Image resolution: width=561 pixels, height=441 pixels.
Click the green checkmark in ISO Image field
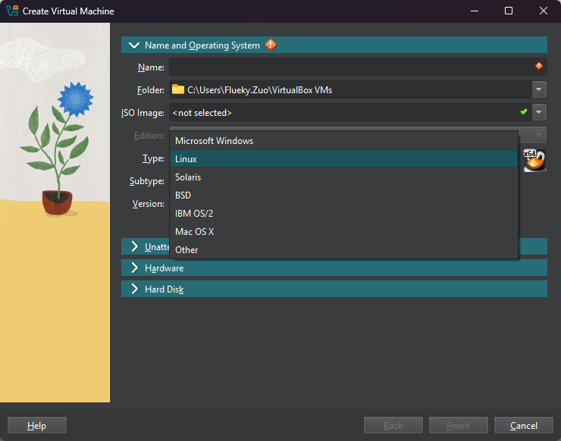coord(523,112)
